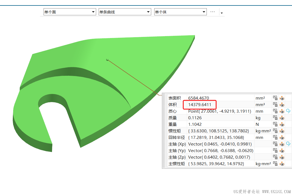Click the blue annotation icon in 主轴 (Xp) row
The width and height of the screenshot is (292, 195).
pyautogui.click(x=288, y=144)
